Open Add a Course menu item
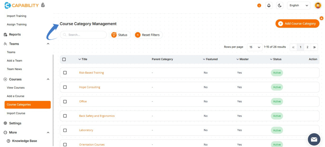325x147 pixels. pyautogui.click(x=16, y=96)
